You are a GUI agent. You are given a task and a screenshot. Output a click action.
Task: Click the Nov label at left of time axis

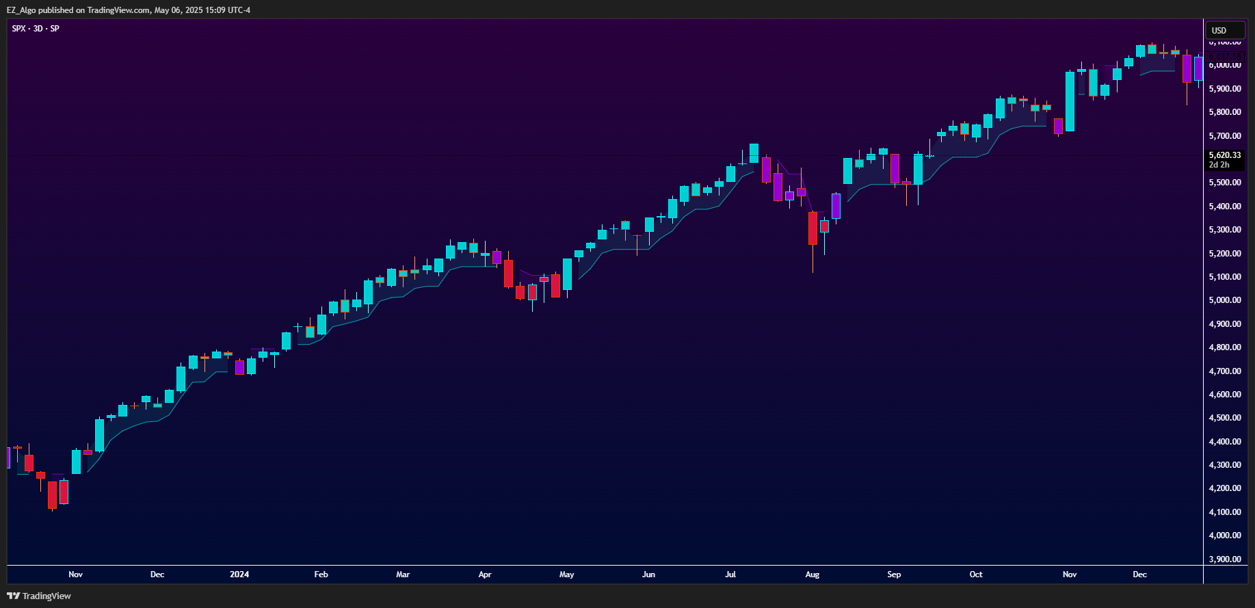coord(75,574)
